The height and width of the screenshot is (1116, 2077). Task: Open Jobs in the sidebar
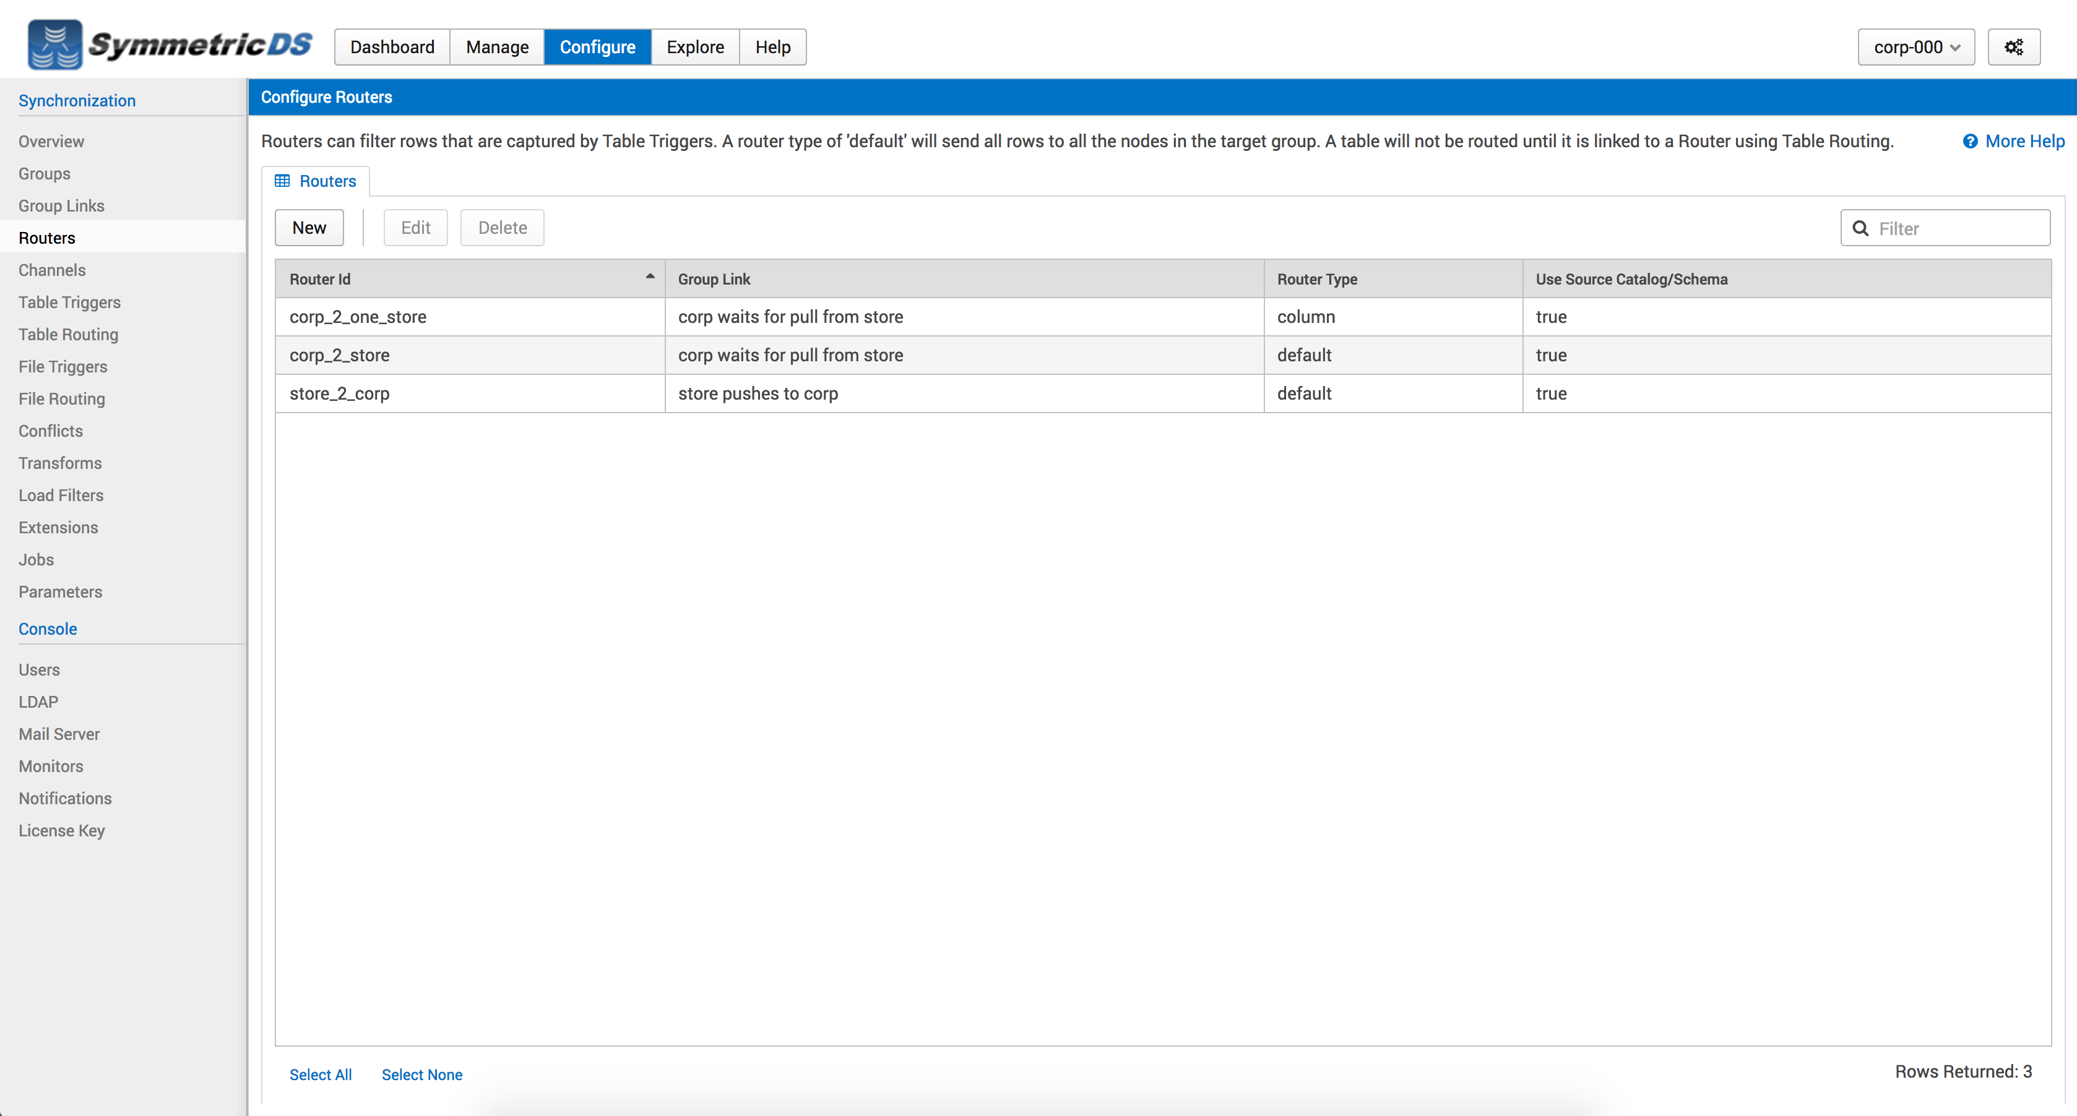tap(37, 560)
